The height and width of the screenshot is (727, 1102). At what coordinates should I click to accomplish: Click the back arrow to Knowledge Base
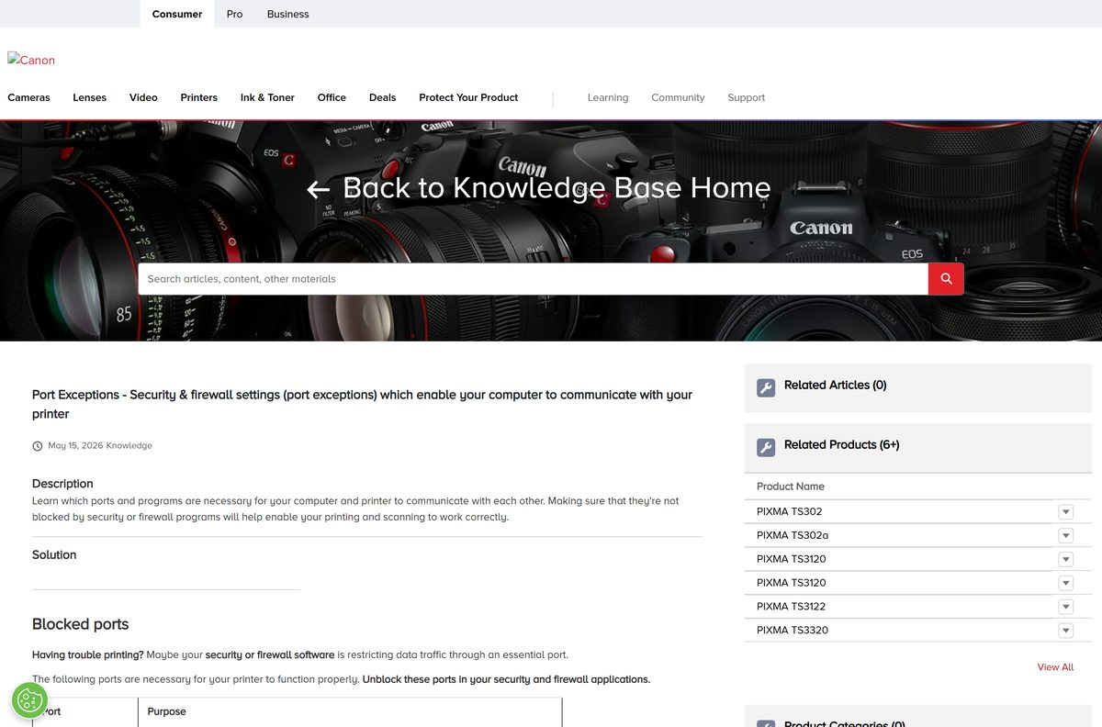tap(318, 189)
